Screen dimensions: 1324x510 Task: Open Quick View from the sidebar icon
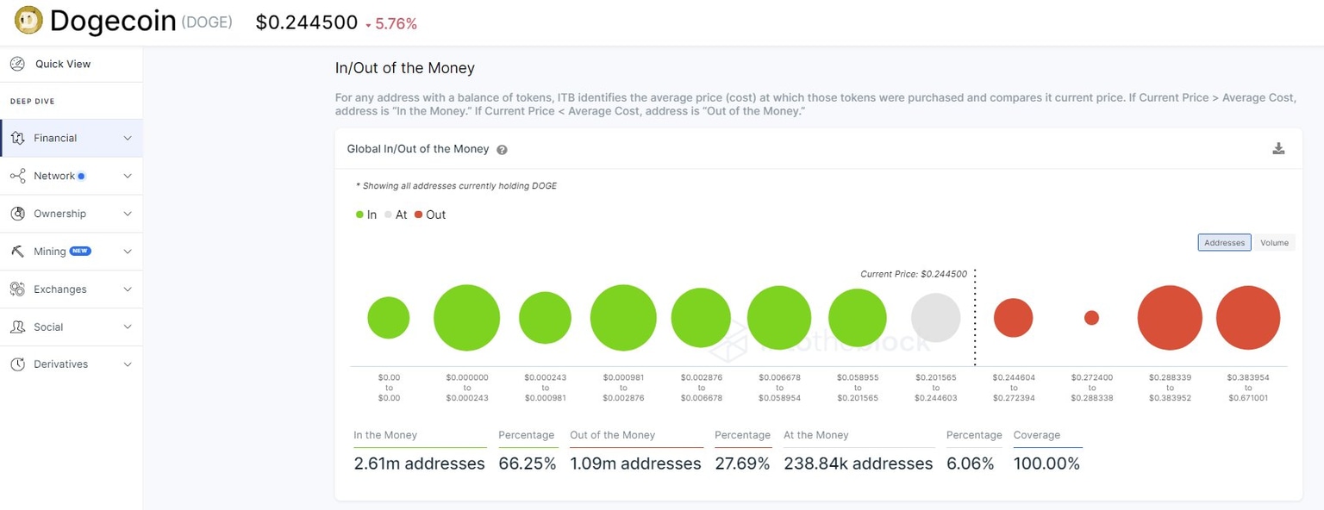[17, 64]
